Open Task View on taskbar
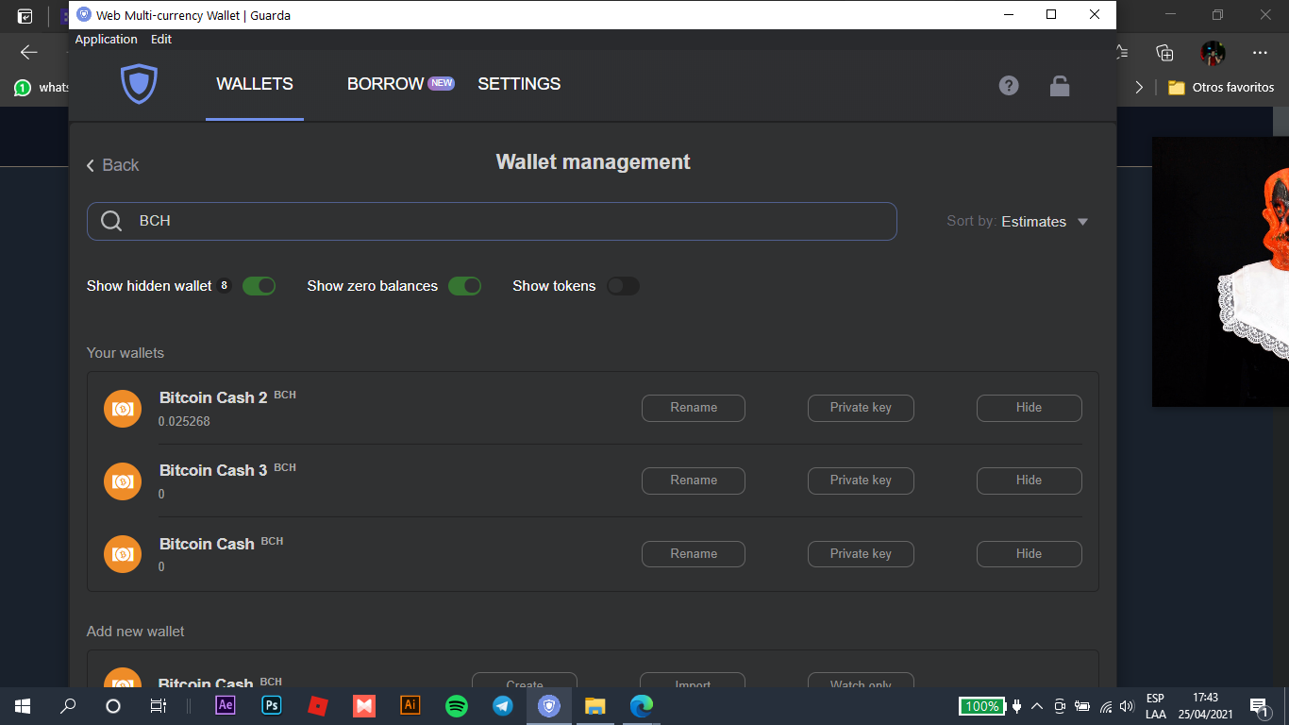 (159, 705)
